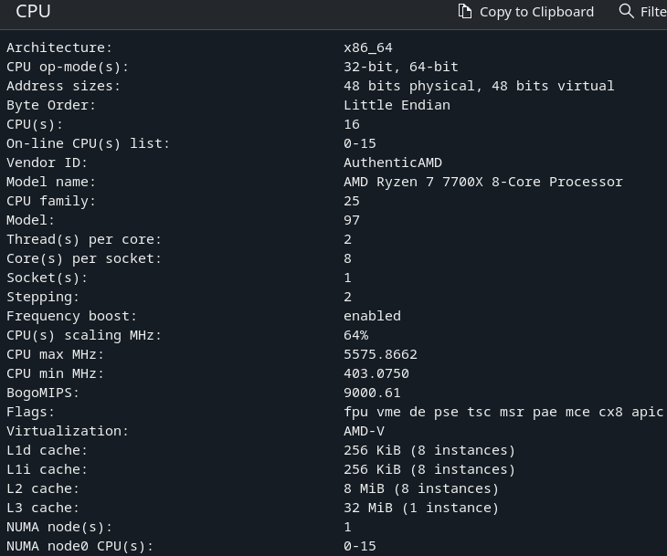The height and width of the screenshot is (556, 667).
Task: Select the 'AMD-V' value
Action: coord(365,431)
